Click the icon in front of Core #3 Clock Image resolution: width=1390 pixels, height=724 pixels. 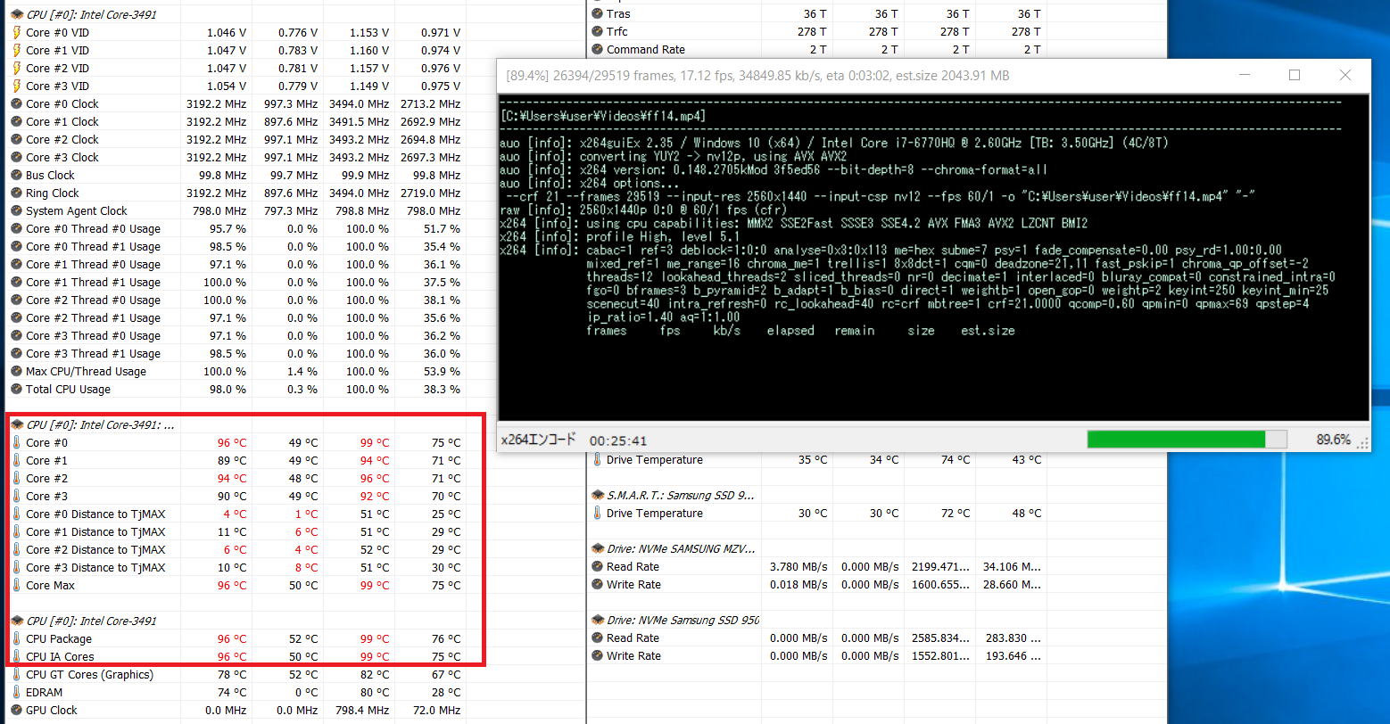tap(16, 157)
